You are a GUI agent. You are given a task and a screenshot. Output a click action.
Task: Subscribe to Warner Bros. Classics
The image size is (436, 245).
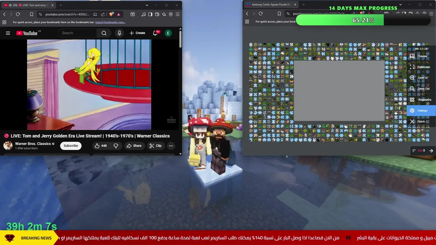[x=71, y=146]
